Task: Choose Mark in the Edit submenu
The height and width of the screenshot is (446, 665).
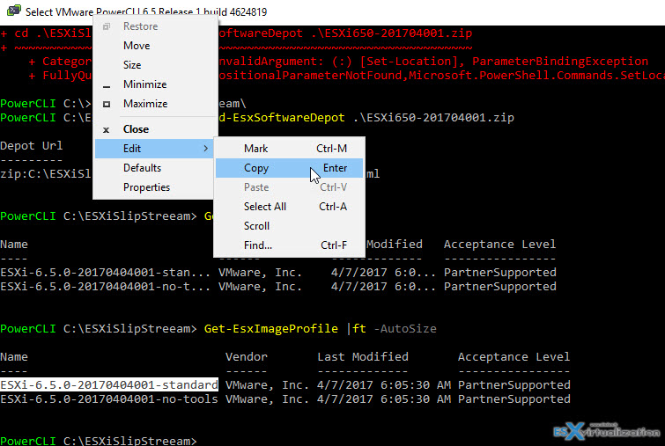Action: click(255, 149)
